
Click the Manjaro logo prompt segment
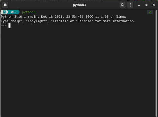[5, 12]
